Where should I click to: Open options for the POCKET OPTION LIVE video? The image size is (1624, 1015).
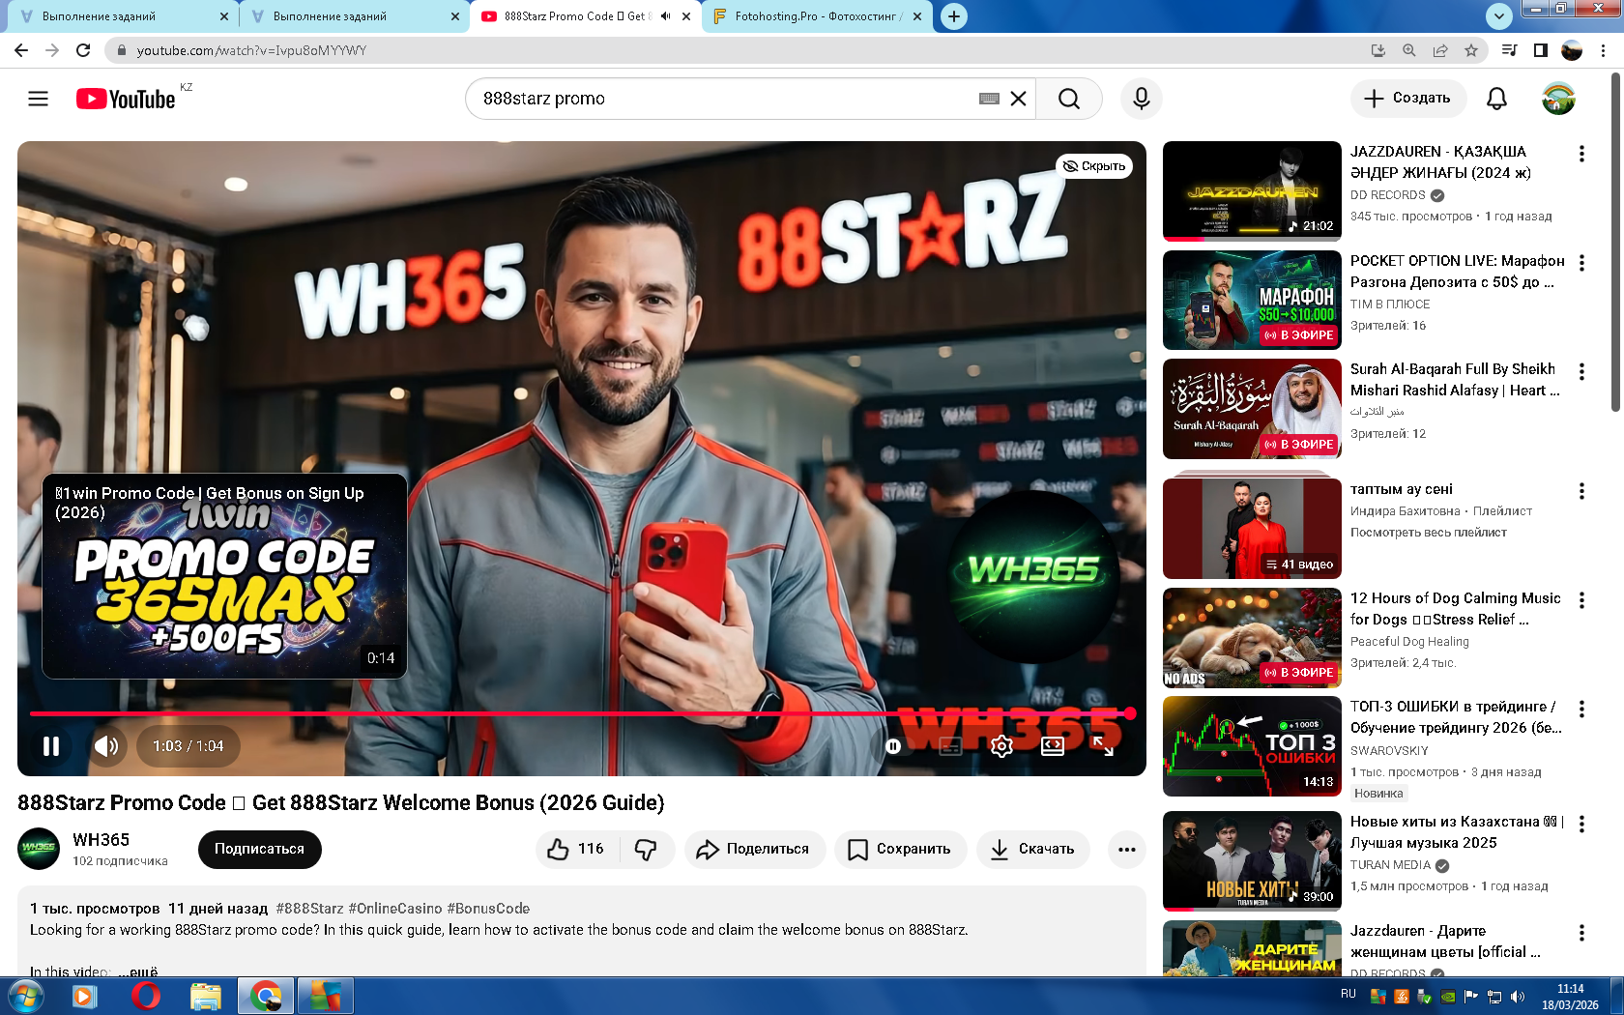click(x=1581, y=263)
